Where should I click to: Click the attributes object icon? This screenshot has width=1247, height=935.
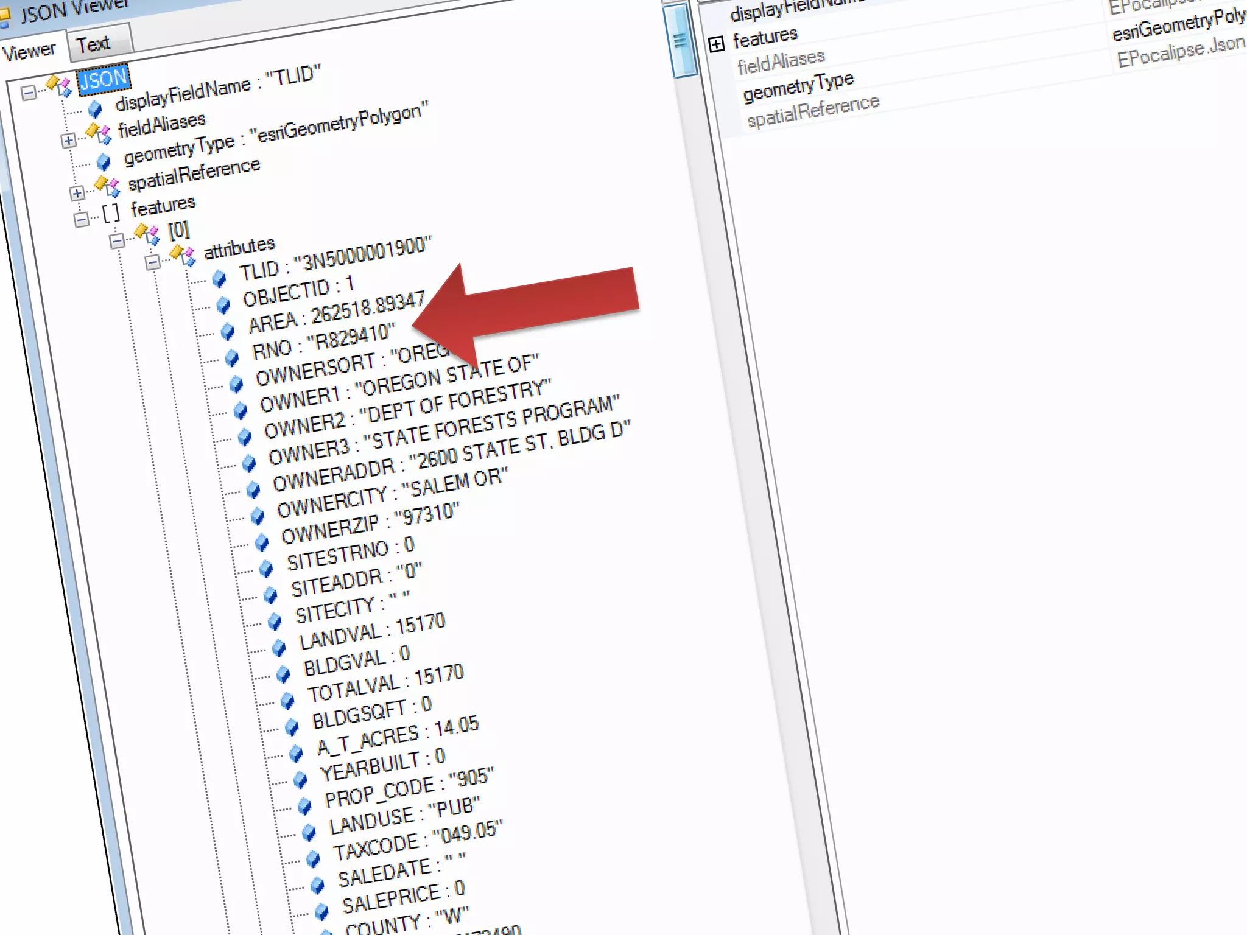click(x=183, y=255)
